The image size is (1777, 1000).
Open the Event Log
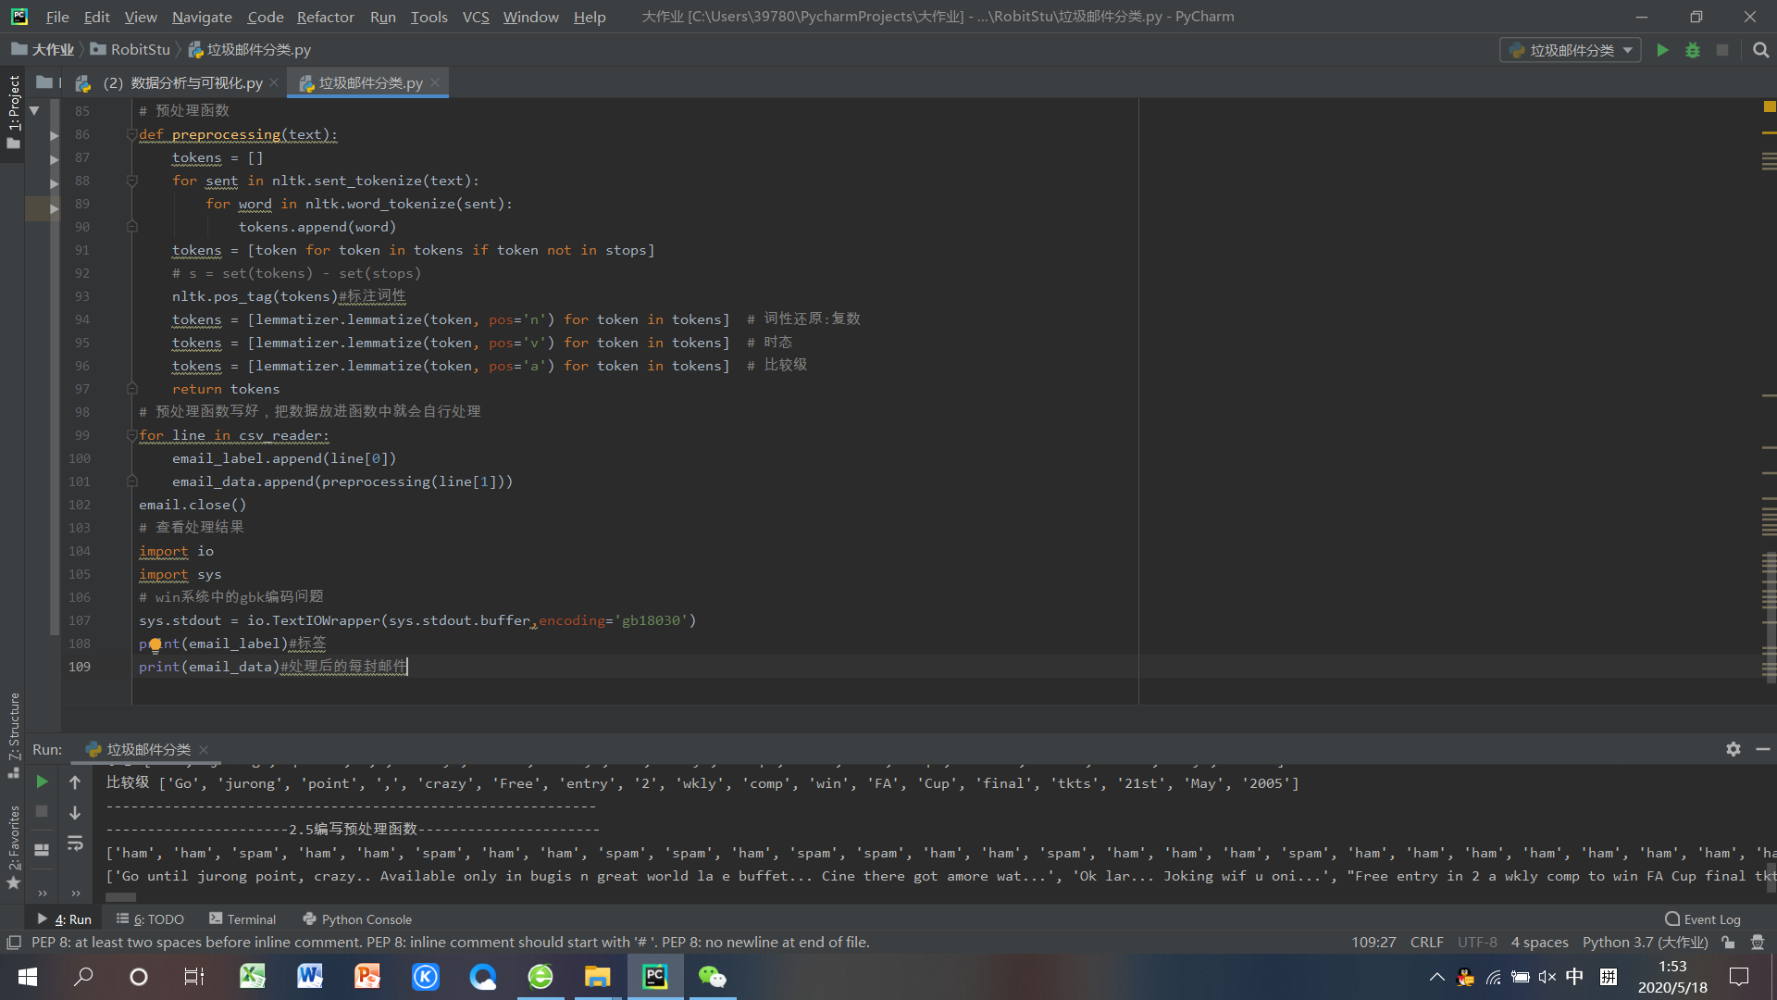(1703, 919)
